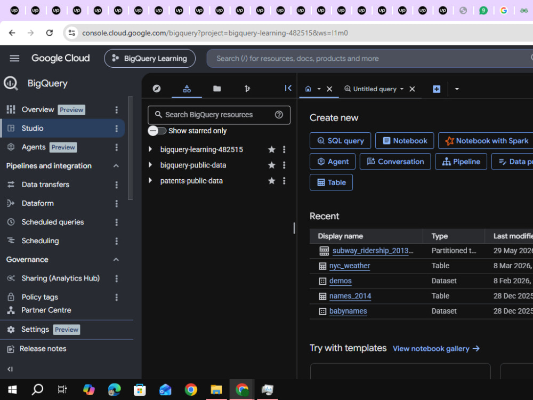Click the Search BigQuery resources field
Screen dimensions: 533x400
(219, 115)
